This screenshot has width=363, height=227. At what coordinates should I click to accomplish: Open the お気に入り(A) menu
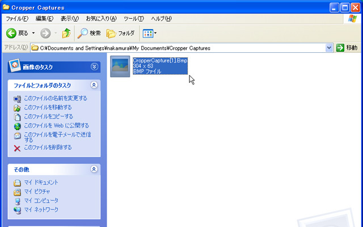point(101,19)
